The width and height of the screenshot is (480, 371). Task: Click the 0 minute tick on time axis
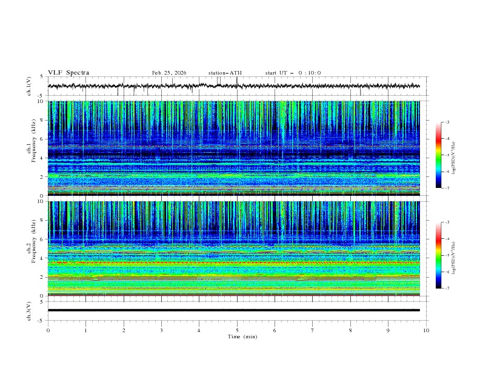point(48,330)
